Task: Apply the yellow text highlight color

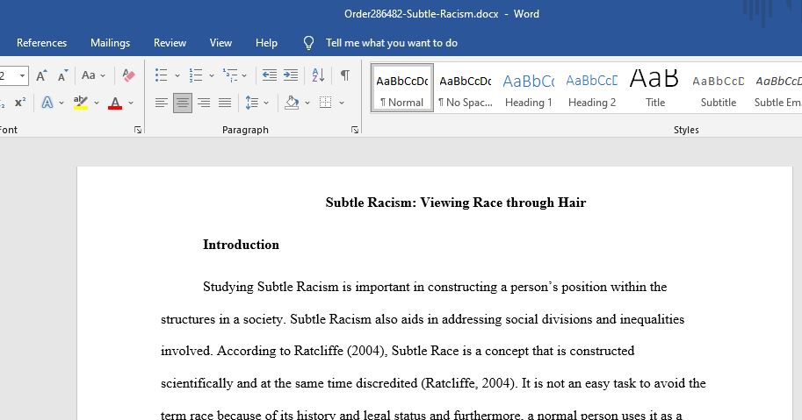Action: tap(80, 103)
